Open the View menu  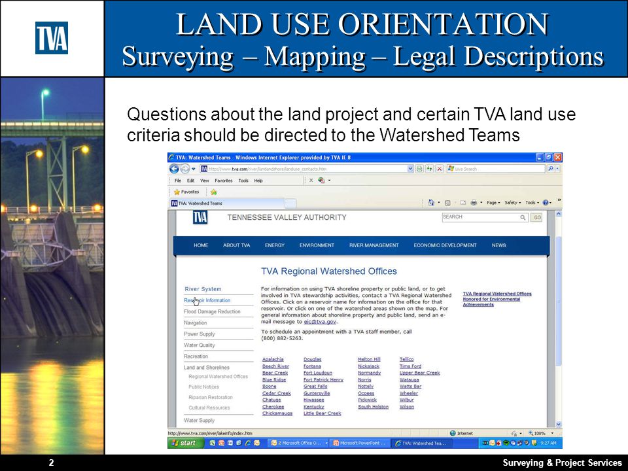[x=205, y=181]
